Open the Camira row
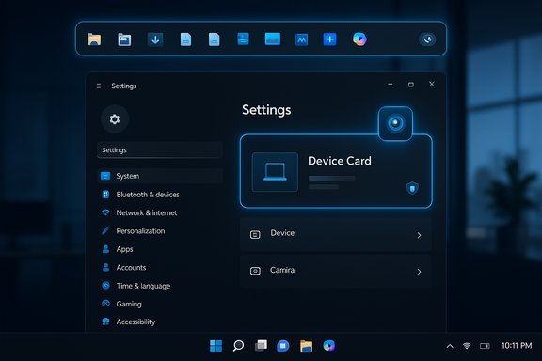Image resolution: width=542 pixels, height=361 pixels. (x=336, y=271)
